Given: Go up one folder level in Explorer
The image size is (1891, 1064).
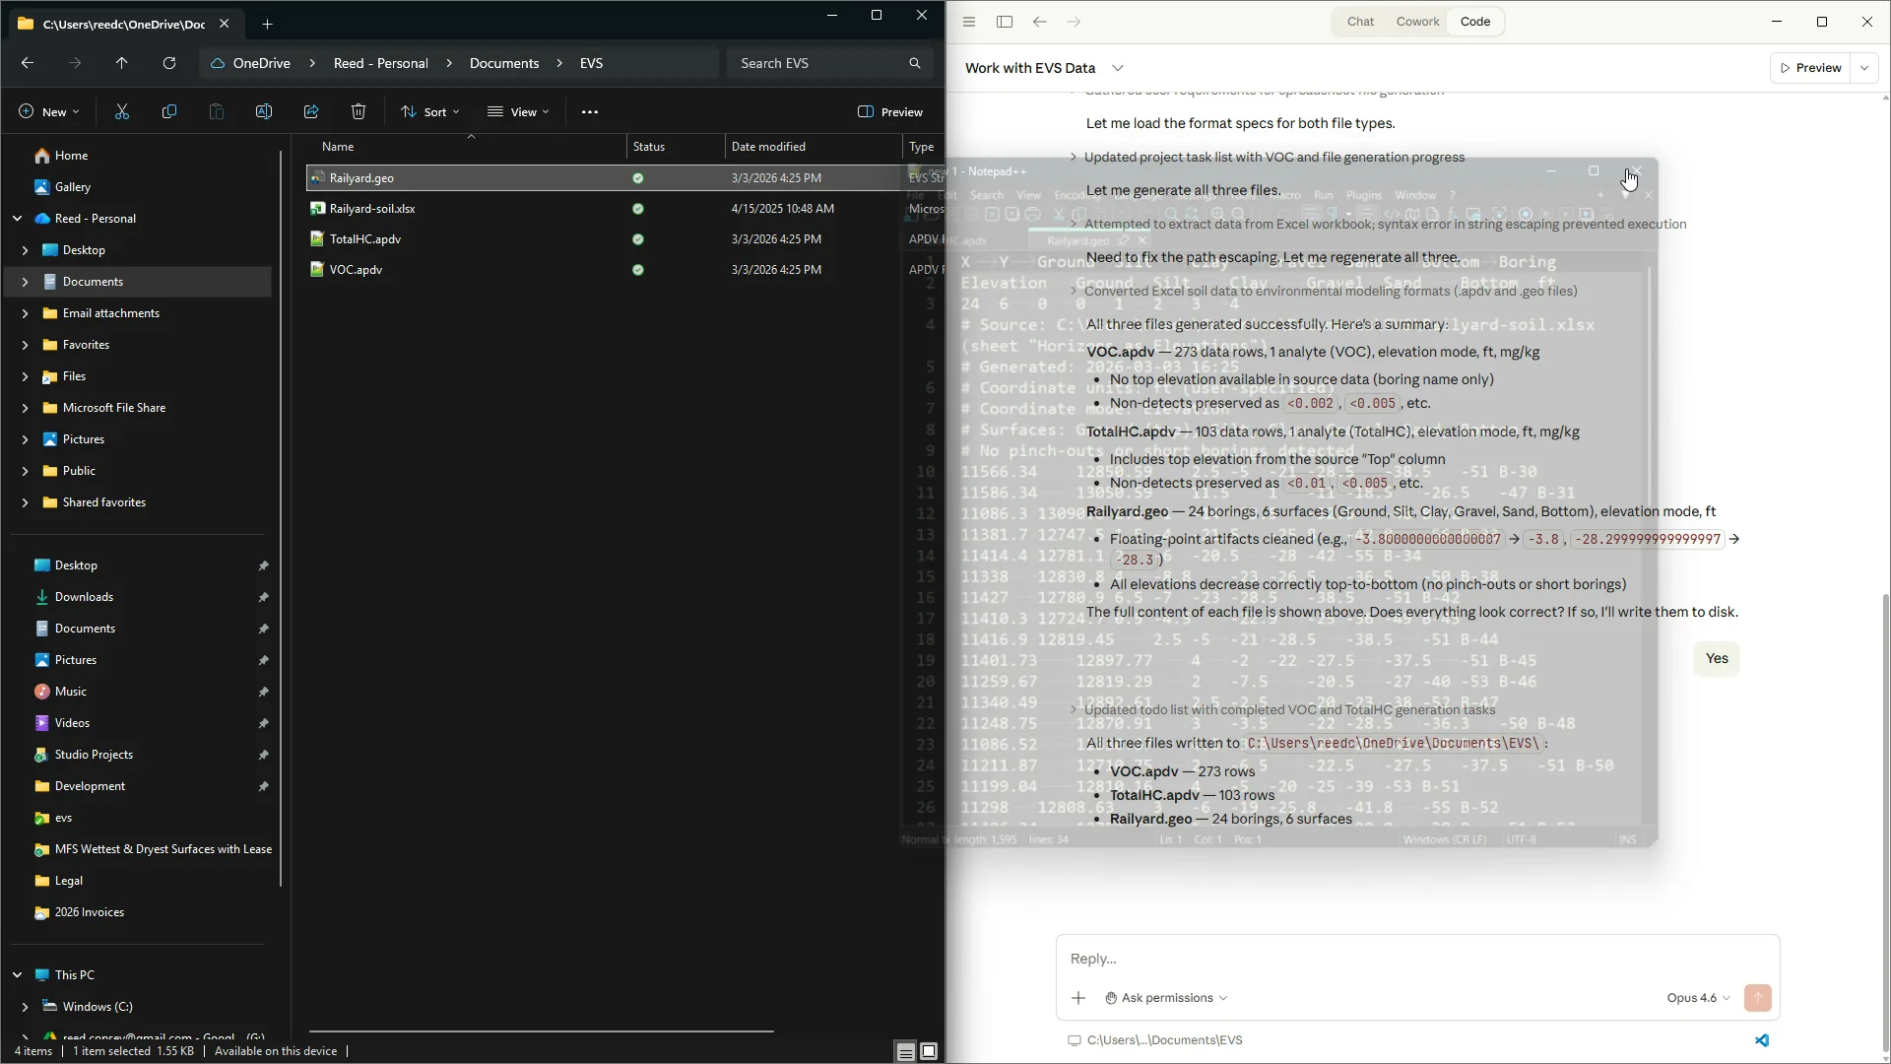Looking at the screenshot, I should coord(122,63).
